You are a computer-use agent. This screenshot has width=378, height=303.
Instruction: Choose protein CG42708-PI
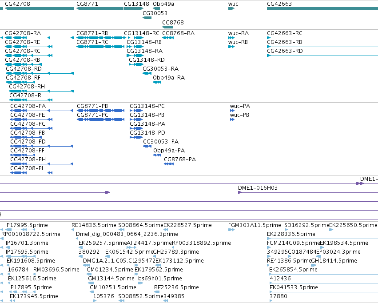point(27,168)
